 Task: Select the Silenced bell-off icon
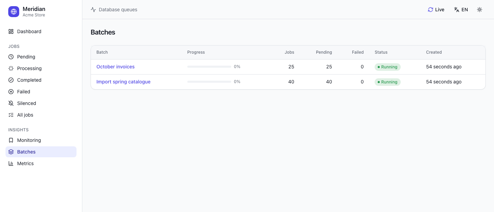[11, 103]
